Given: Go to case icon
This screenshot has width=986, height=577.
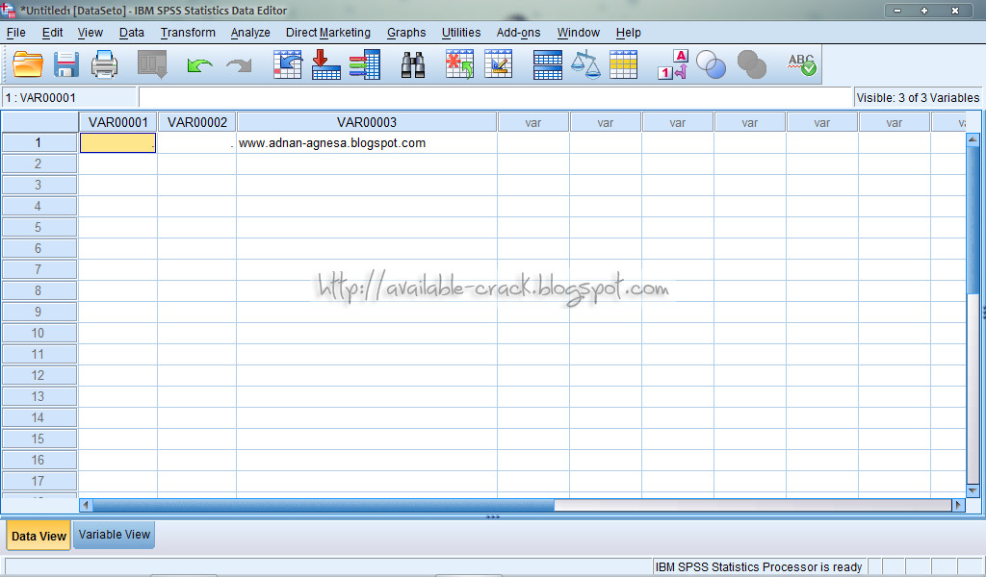Looking at the screenshot, I should pos(288,64).
